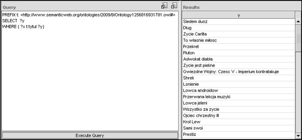This screenshot has height=140, width=302.
Task: Select the 'Krol Lew' result row
Action: (x=239, y=122)
